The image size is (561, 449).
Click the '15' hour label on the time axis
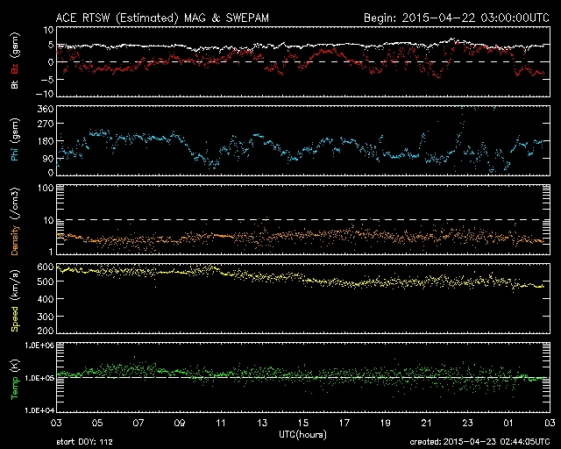303,424
